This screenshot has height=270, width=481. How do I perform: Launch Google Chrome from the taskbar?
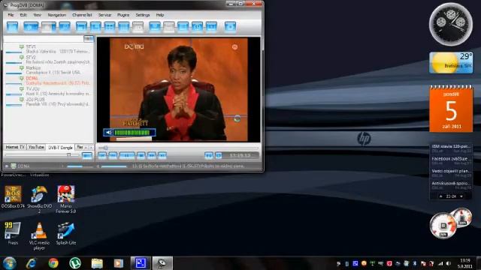pos(53,263)
